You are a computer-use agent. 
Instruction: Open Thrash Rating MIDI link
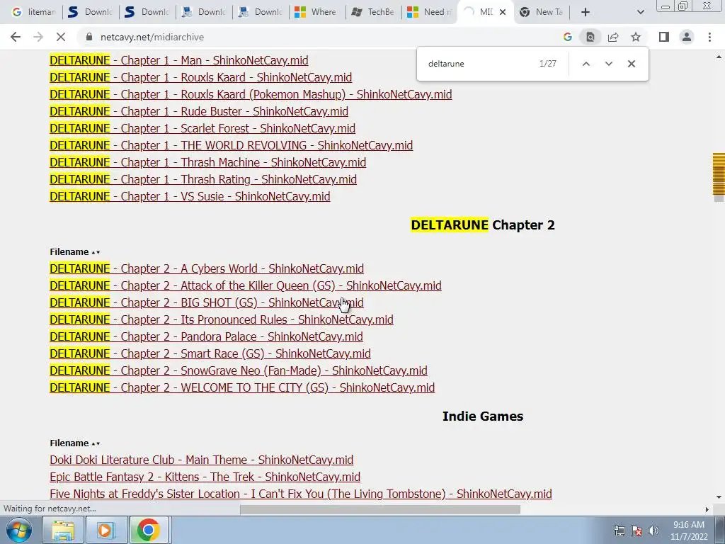click(x=203, y=179)
